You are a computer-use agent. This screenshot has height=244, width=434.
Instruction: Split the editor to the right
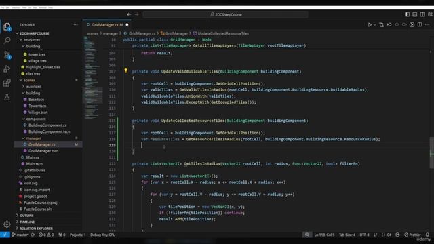tap(420, 25)
